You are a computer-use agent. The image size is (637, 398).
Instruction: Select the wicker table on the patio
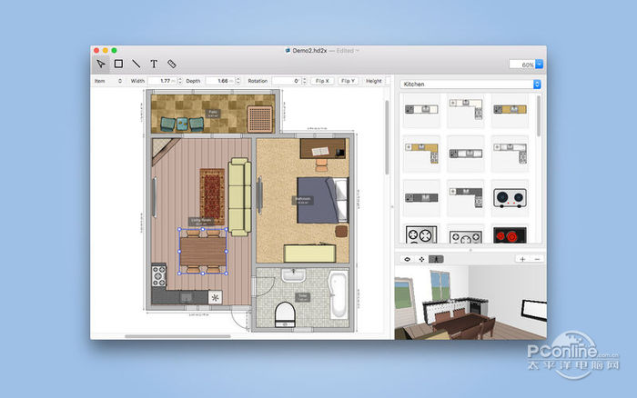pyautogui.click(x=259, y=119)
